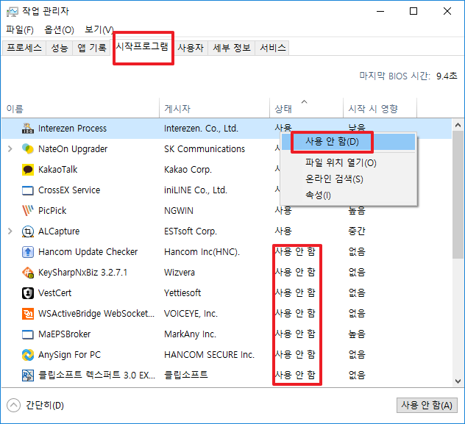
Task: Click the NateOn Upgrader icon
Action: point(28,148)
